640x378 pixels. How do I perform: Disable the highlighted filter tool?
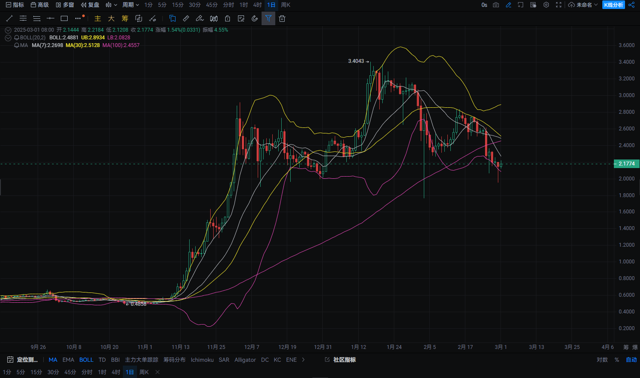(x=268, y=18)
